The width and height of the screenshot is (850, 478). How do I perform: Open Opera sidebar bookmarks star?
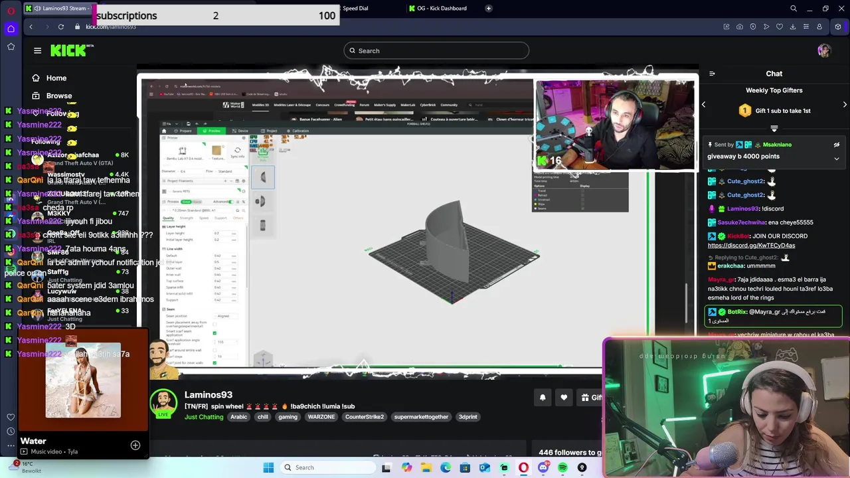tap(11, 46)
